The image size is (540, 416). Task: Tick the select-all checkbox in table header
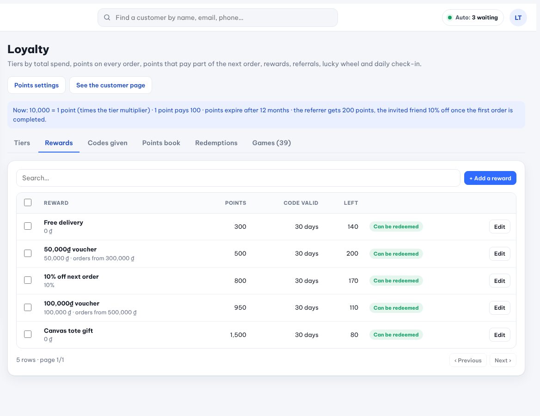[x=28, y=202]
